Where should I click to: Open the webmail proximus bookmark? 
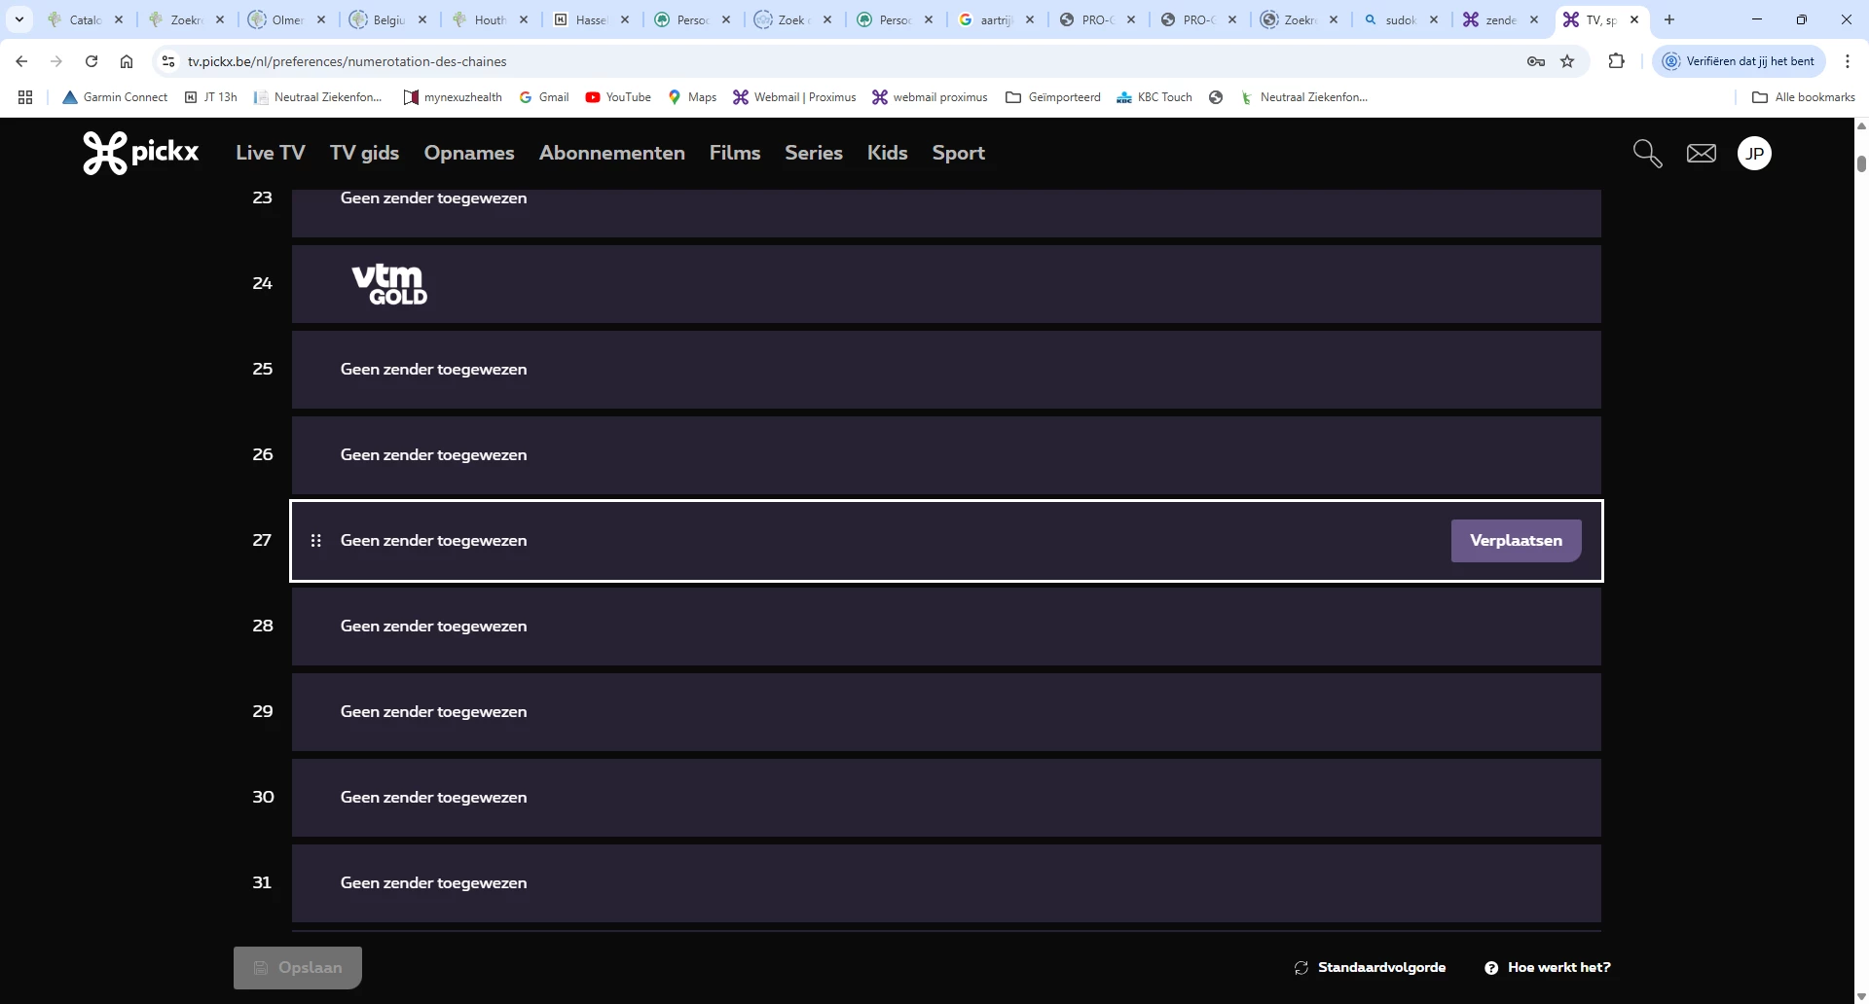pyautogui.click(x=930, y=97)
